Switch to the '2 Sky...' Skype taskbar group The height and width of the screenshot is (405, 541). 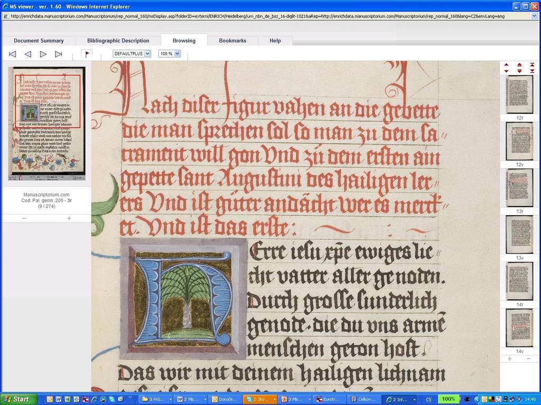pyautogui.click(x=260, y=399)
